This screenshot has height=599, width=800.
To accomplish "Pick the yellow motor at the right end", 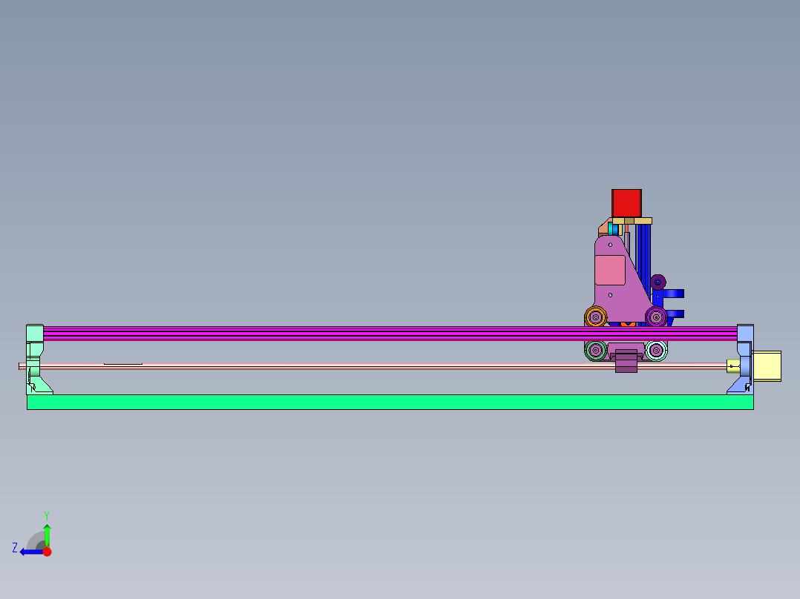I will coord(767,366).
